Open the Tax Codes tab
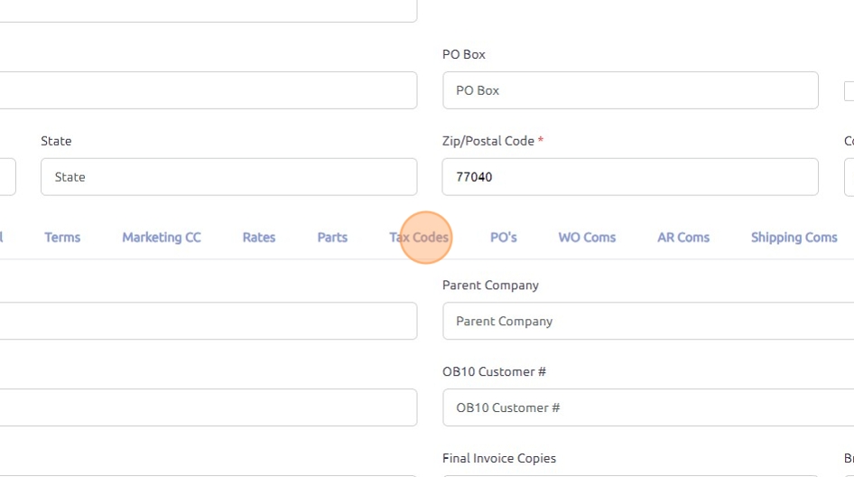 click(419, 238)
